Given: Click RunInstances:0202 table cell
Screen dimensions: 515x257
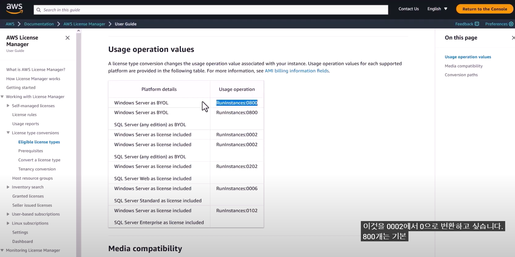Looking at the screenshot, I should (237, 166).
